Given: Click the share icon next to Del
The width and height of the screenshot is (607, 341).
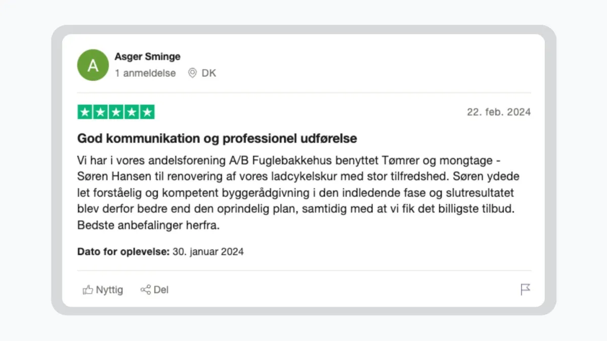Looking at the screenshot, I should tap(146, 290).
